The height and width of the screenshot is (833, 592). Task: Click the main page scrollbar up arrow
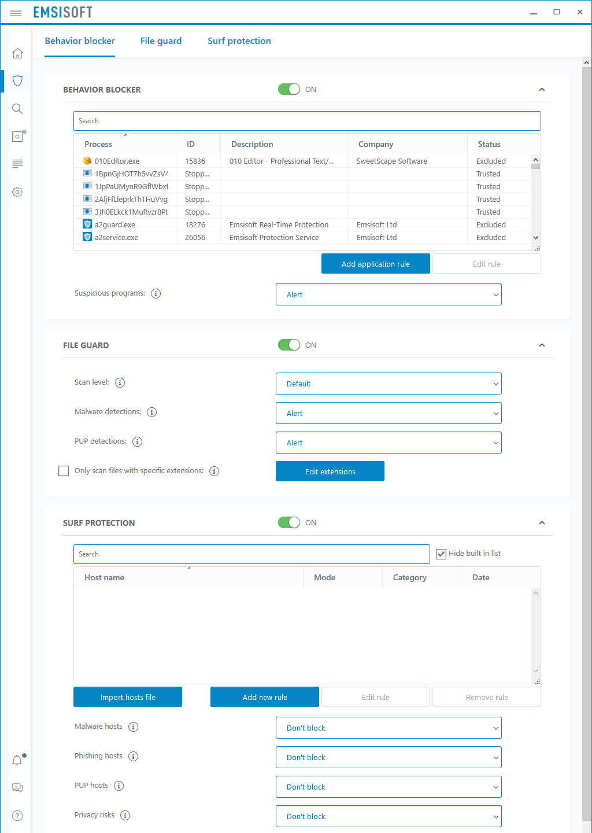(586, 62)
